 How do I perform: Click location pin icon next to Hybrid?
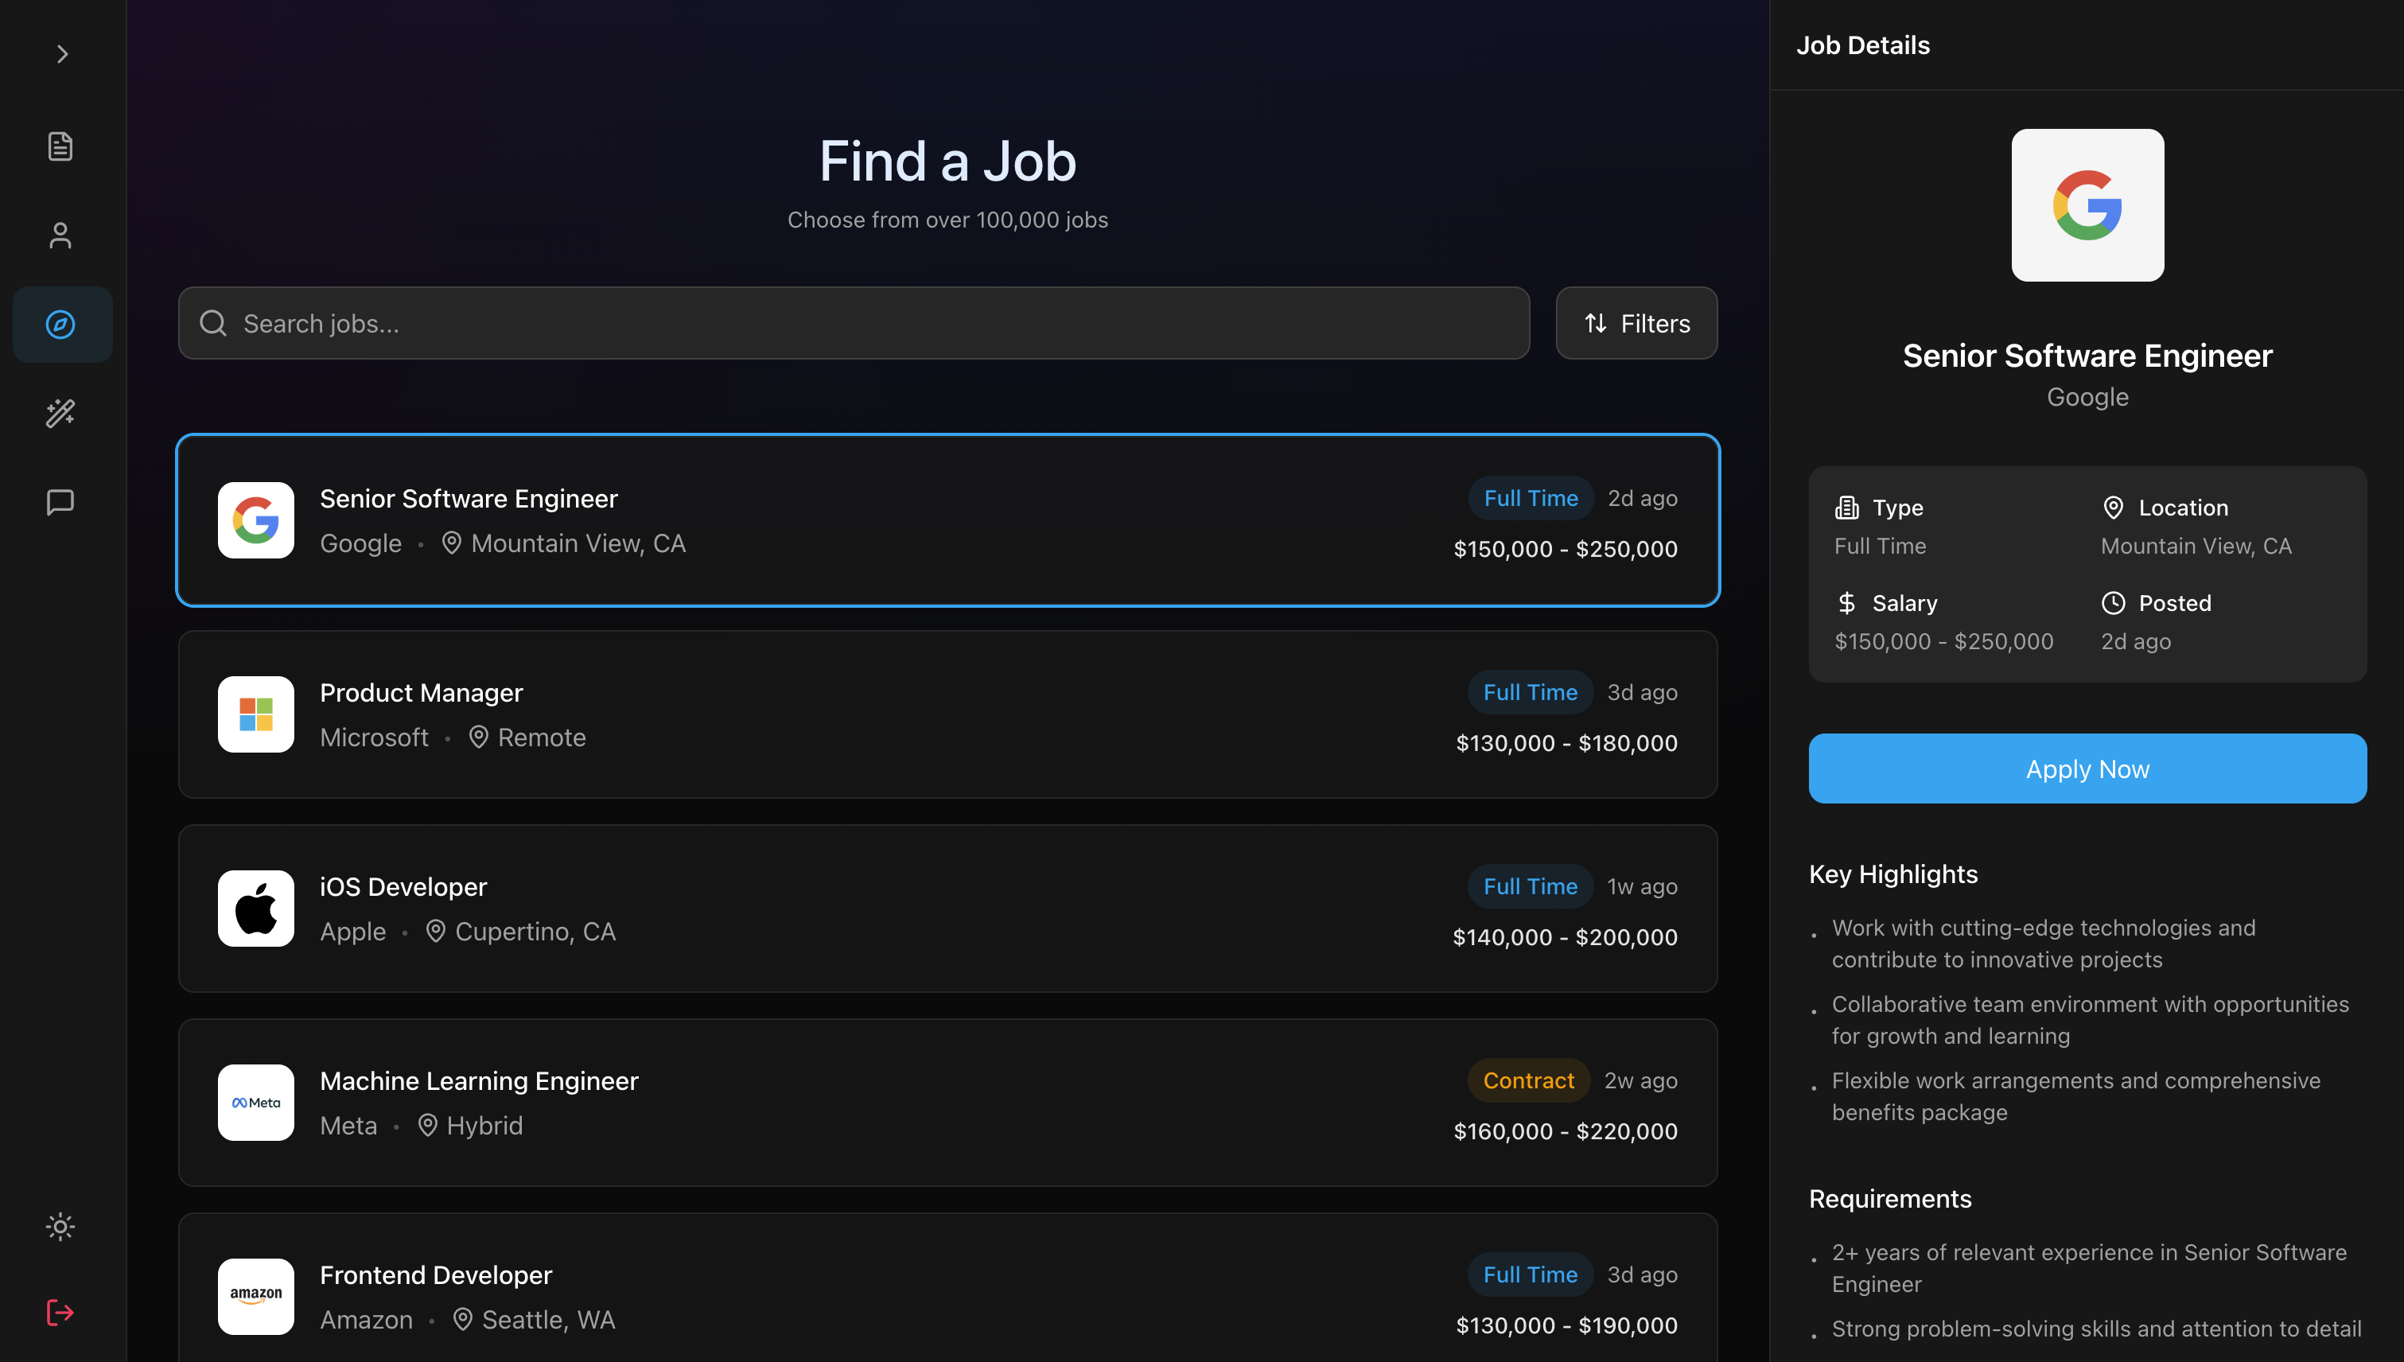click(427, 1126)
